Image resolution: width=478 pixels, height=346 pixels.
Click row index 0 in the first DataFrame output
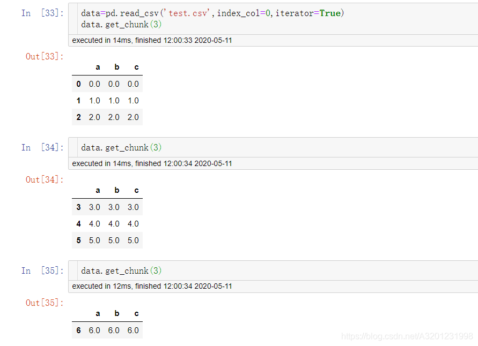pos(78,84)
